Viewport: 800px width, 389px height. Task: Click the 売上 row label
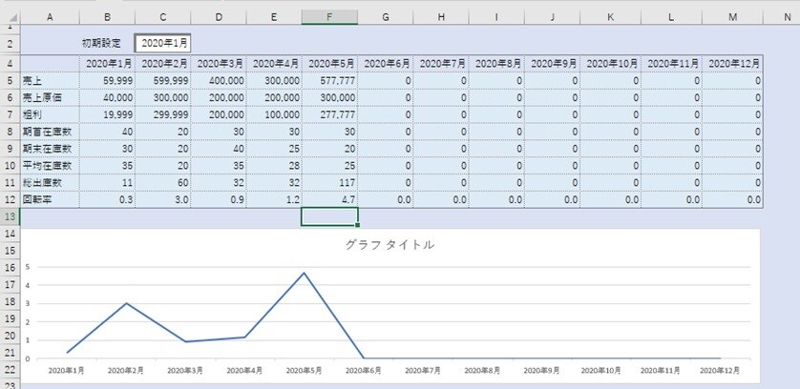(50, 80)
